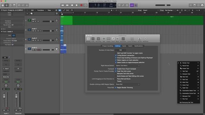Open the Snap Smart dropdown

(151, 10)
